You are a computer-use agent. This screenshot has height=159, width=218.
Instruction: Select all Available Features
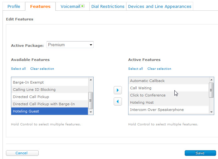coord(18,69)
